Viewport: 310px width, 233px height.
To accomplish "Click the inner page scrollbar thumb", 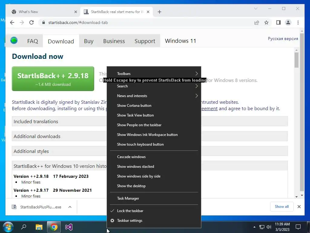I will (296, 60).
